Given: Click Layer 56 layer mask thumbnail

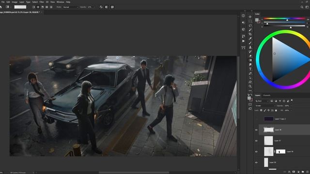Looking at the screenshot, I should coord(280,151).
